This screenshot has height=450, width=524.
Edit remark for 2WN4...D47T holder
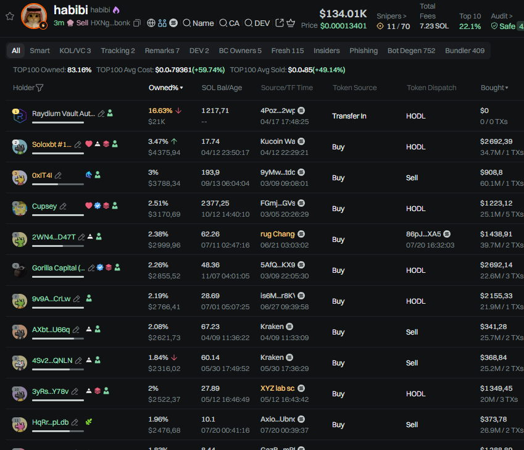81,237
